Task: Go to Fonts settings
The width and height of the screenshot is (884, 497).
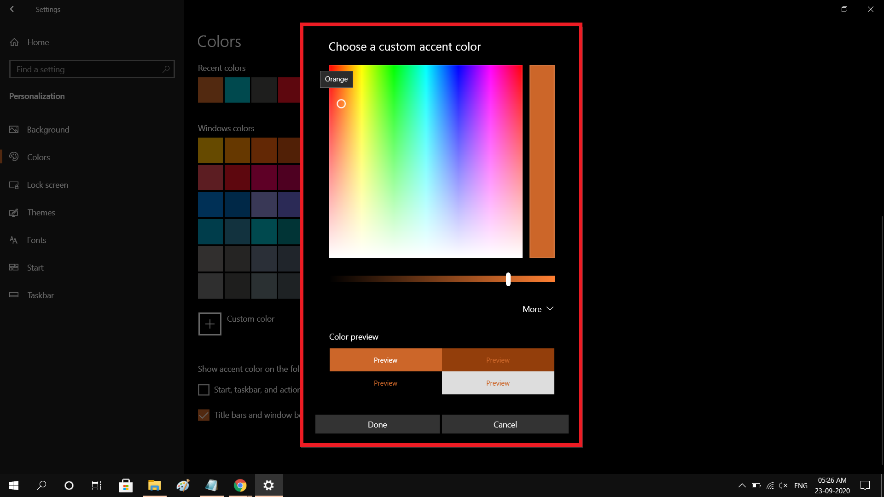Action: click(x=36, y=240)
